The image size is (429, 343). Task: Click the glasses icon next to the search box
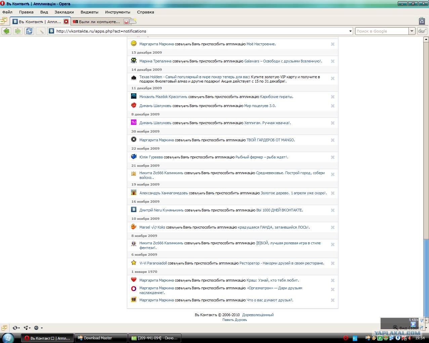tap(422, 31)
